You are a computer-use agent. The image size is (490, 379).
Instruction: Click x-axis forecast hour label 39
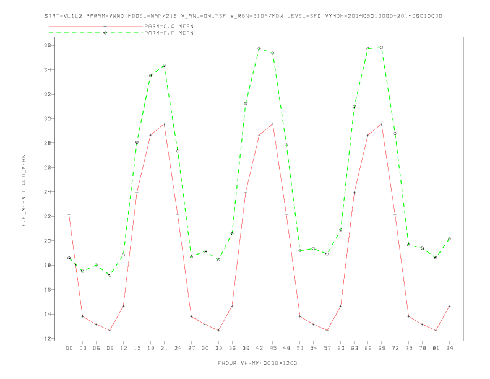pyautogui.click(x=246, y=348)
